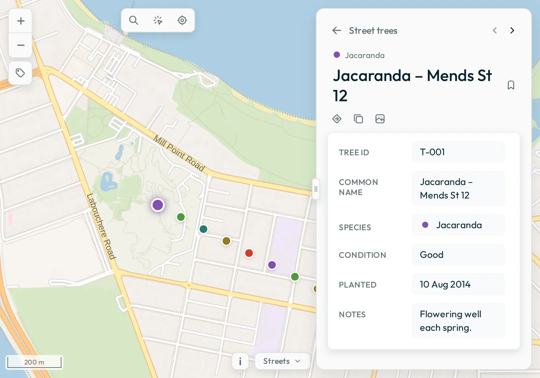Select the teal tree marker on map

tap(204, 229)
